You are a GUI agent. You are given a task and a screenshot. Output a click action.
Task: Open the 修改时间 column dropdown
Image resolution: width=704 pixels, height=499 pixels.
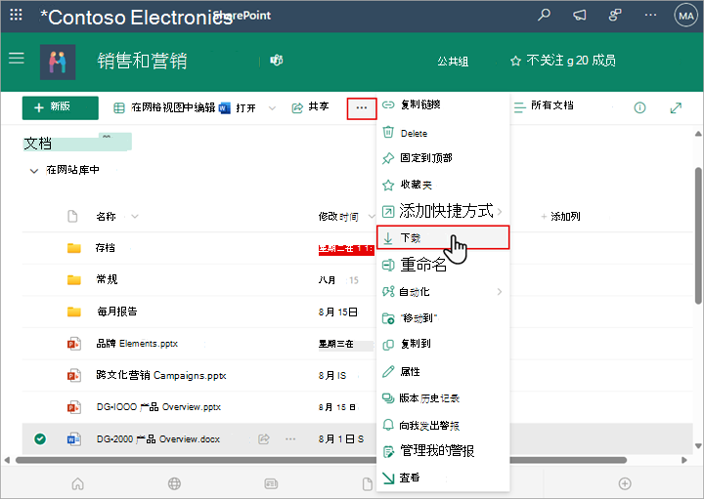(372, 217)
